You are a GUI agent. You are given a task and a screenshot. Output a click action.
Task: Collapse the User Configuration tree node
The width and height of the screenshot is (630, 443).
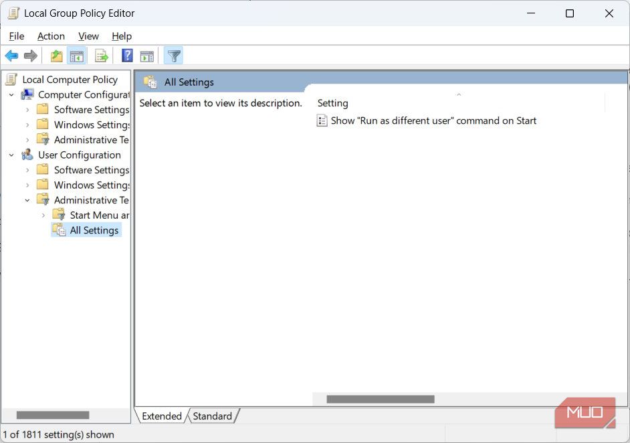point(11,155)
